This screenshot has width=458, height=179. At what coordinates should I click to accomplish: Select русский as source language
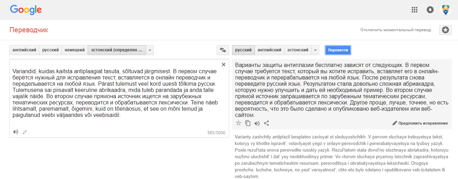50,50
